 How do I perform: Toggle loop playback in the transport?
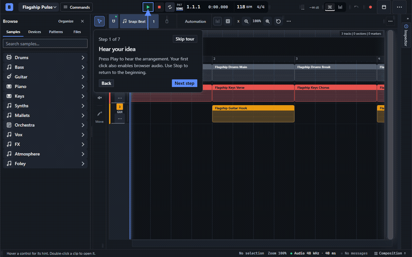coord(170,7)
